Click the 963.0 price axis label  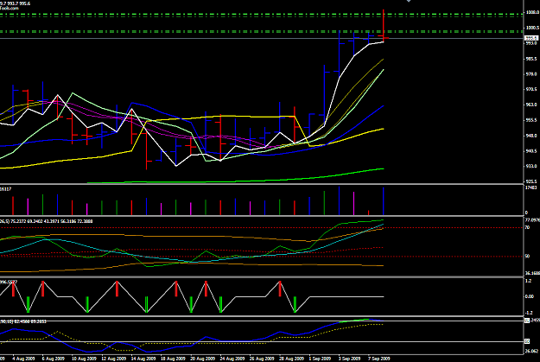[x=533, y=105]
